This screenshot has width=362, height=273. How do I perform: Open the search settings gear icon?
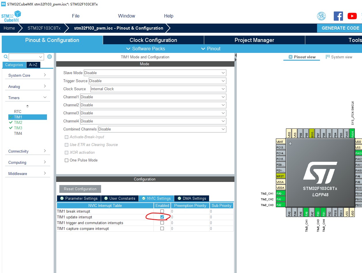(x=49, y=57)
